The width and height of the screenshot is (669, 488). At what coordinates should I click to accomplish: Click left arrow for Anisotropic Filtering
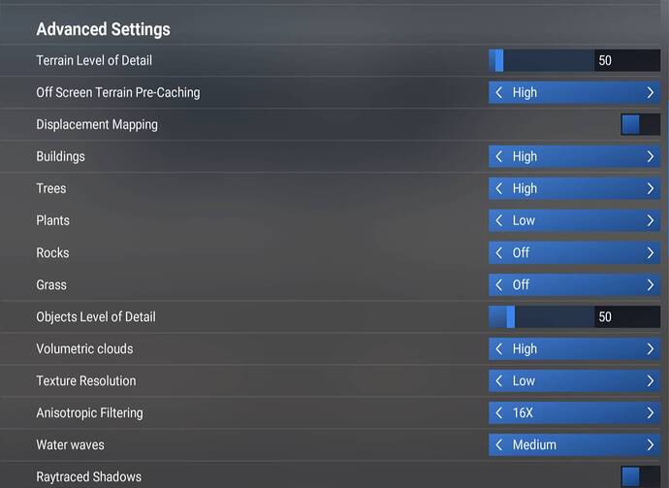(x=499, y=412)
